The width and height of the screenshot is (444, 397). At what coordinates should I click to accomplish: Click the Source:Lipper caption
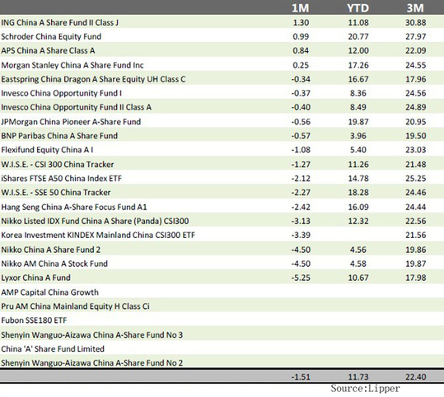(x=365, y=389)
